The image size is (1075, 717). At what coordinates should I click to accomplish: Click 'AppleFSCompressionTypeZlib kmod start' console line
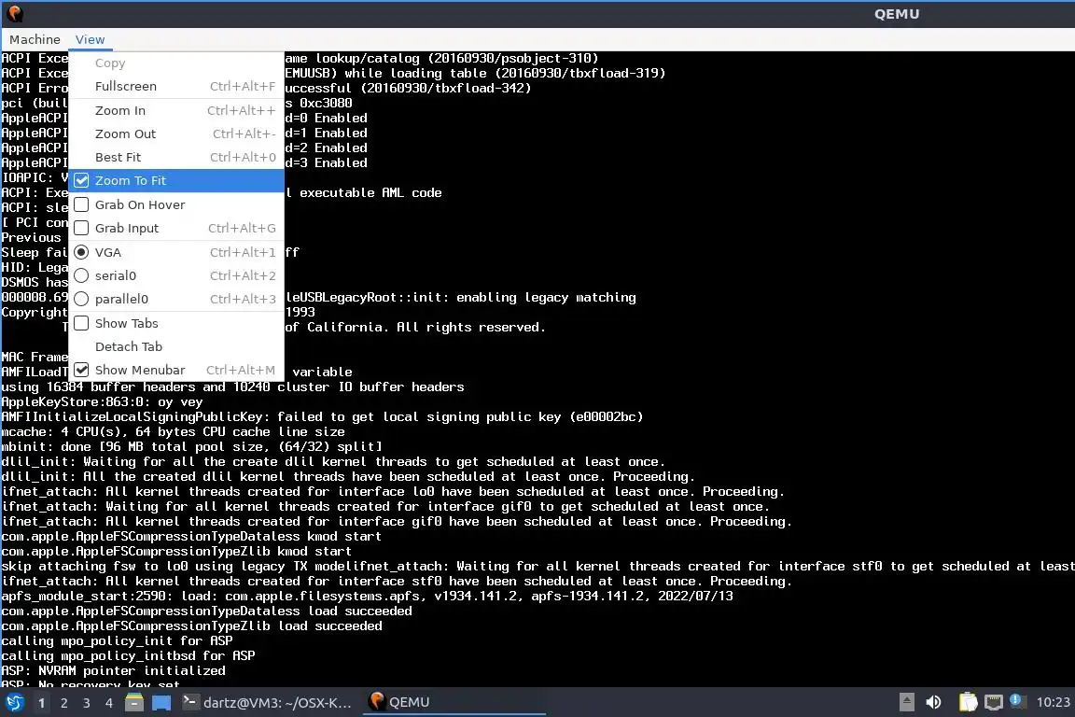176,551
